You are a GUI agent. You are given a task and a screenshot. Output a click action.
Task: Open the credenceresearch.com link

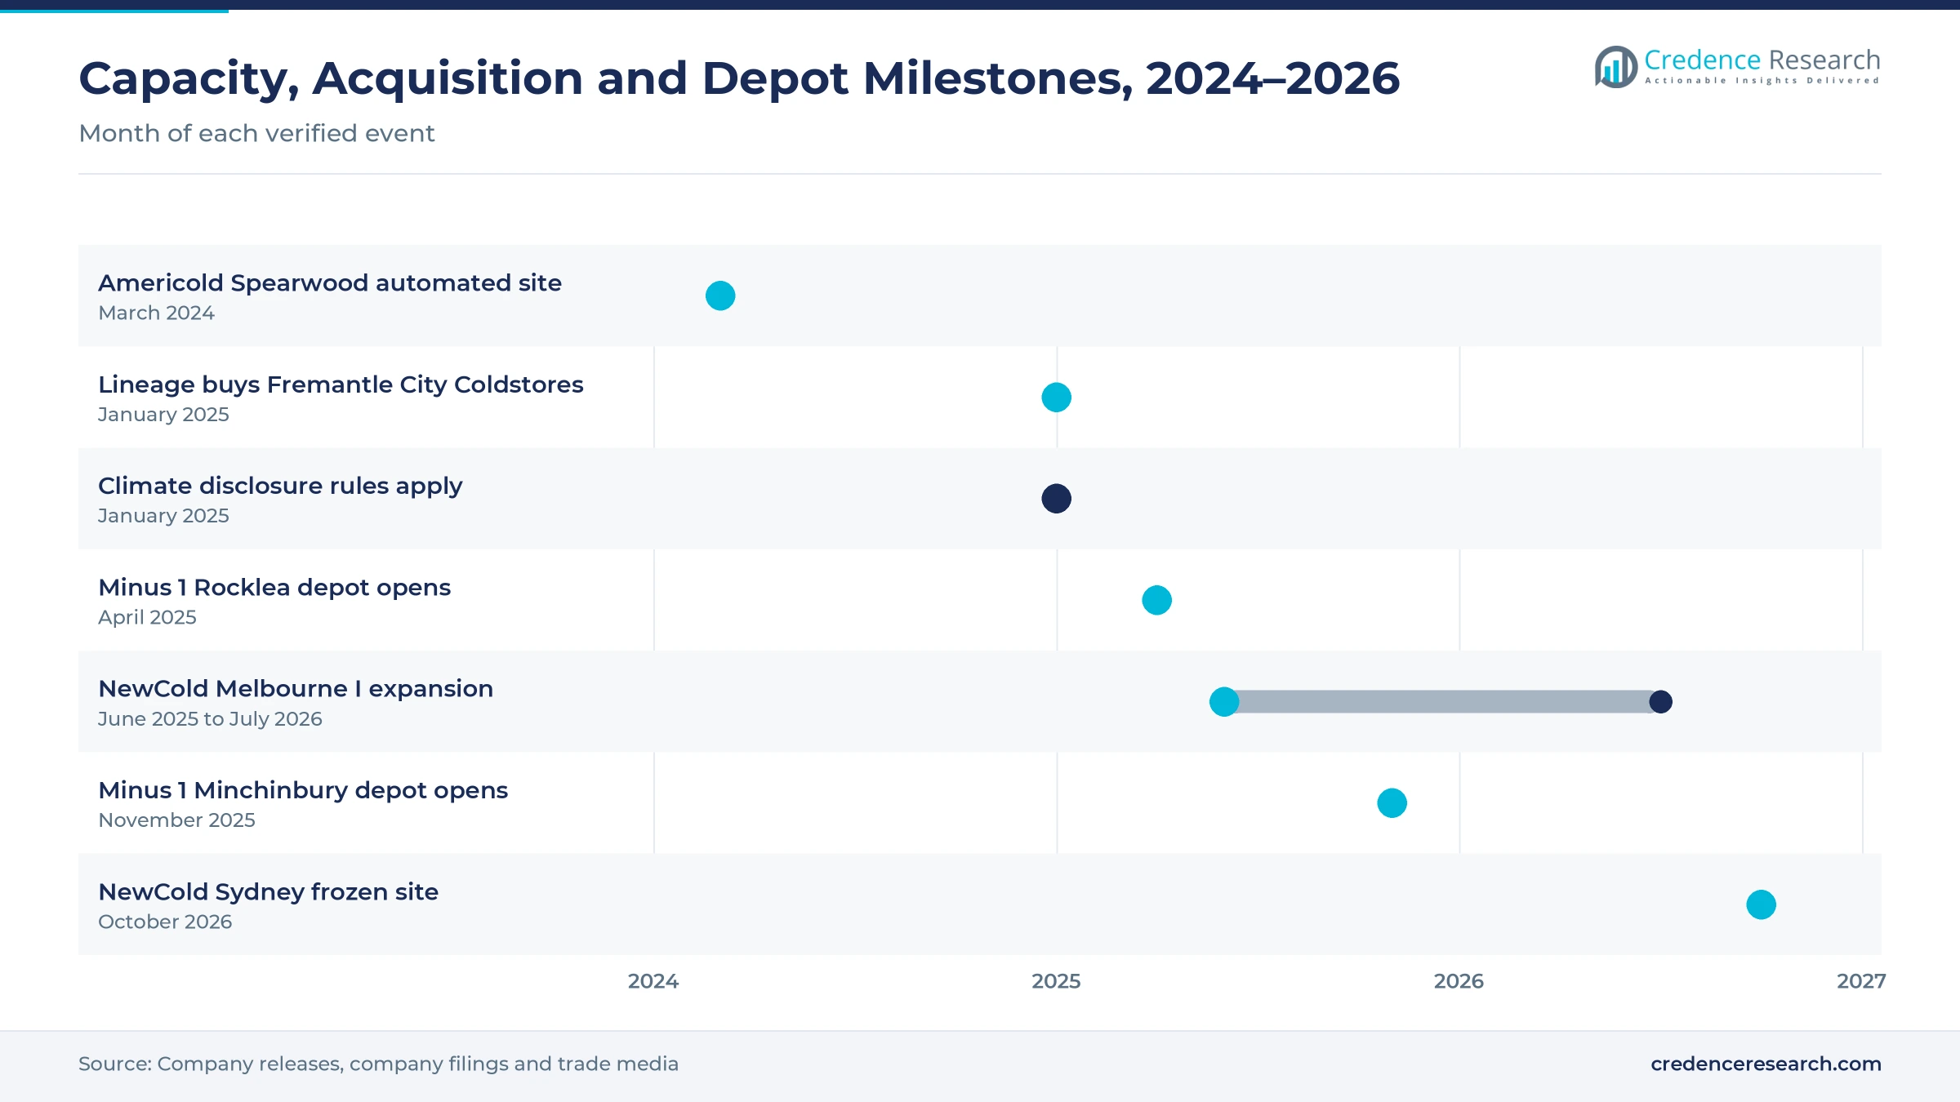click(1766, 1064)
